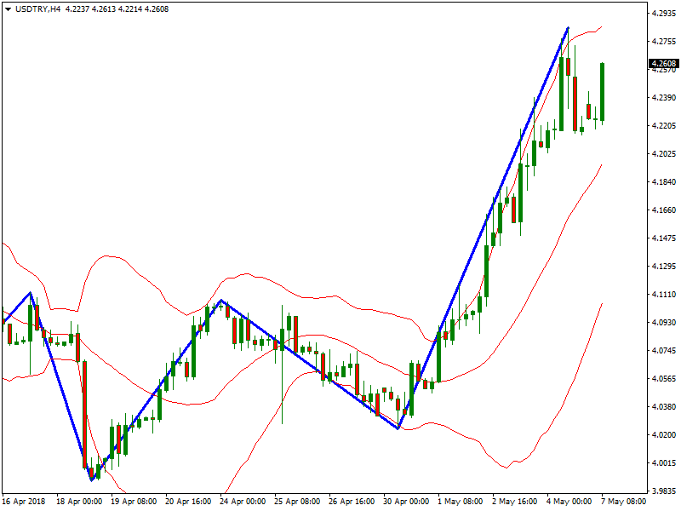This screenshot has width=681, height=511.
Task: Click the 4.1840 price axis label
Action: (x=663, y=182)
